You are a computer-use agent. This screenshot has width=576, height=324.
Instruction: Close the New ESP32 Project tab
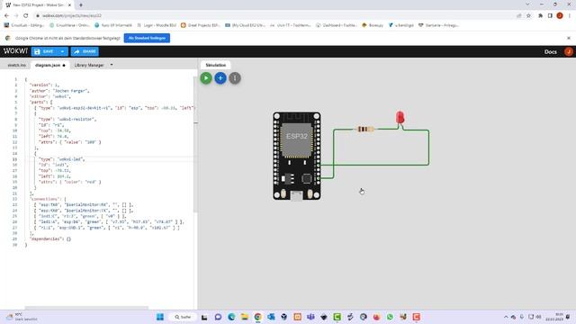[x=69, y=5]
